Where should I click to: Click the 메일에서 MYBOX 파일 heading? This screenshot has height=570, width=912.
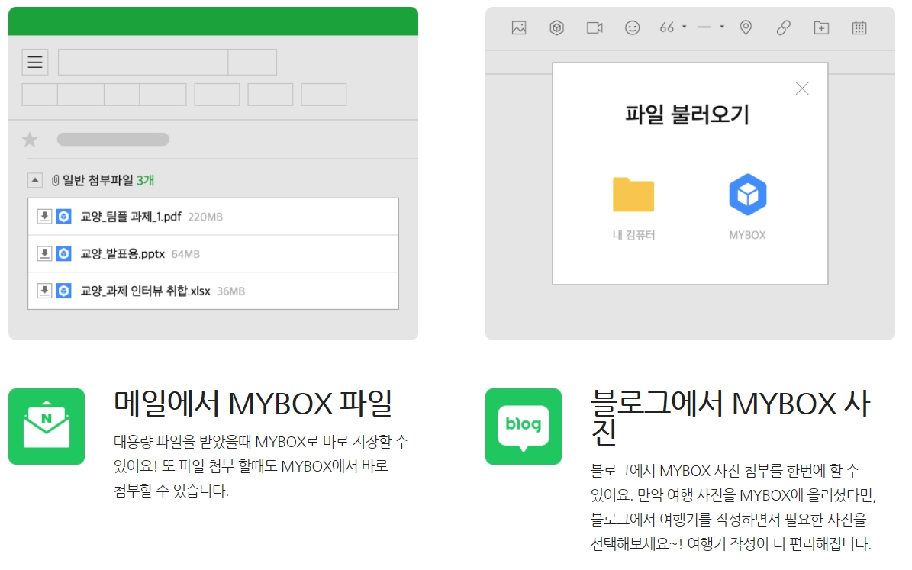pyautogui.click(x=253, y=403)
